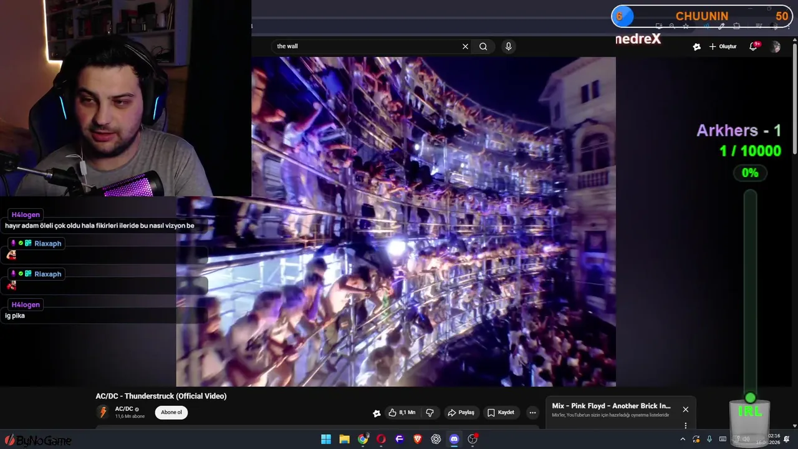Screen dimensions: 798x449
Task: Switch to Discord in the taskbar
Action: [454, 439]
